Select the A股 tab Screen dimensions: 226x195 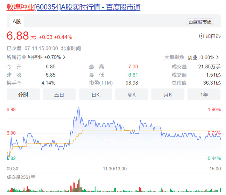(16, 22)
